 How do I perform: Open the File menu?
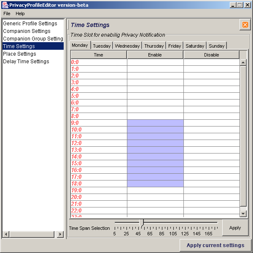7,13
